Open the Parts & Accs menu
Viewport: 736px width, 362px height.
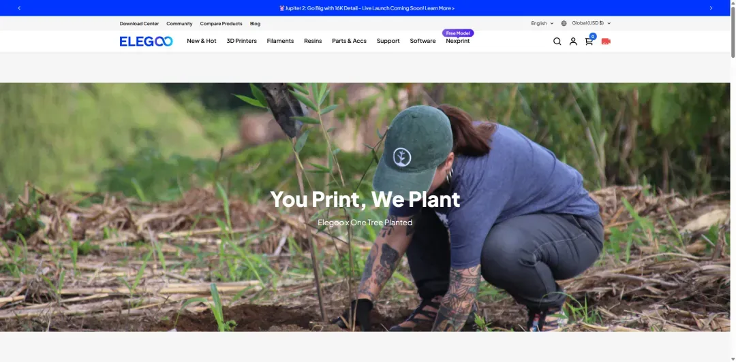click(349, 42)
